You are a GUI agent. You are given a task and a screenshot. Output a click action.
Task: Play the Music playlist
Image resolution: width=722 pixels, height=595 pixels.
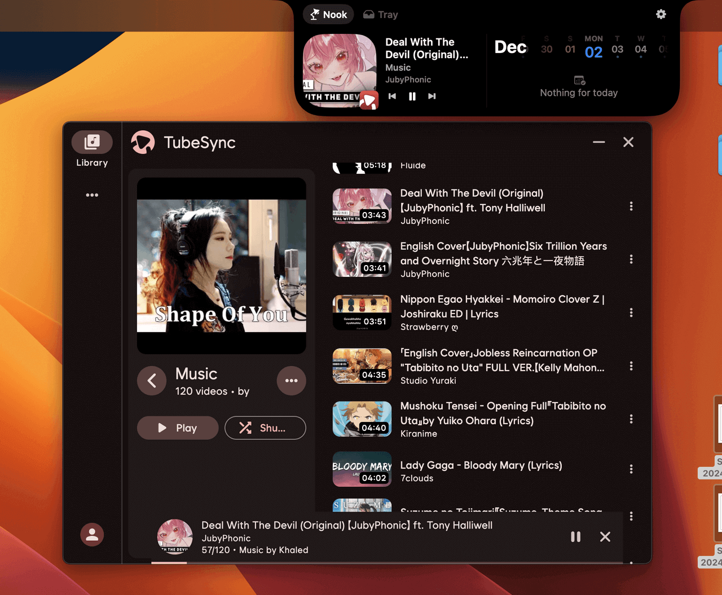click(178, 428)
